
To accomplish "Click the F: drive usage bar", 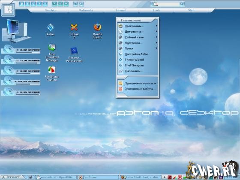I will pyautogui.click(x=28, y=84).
